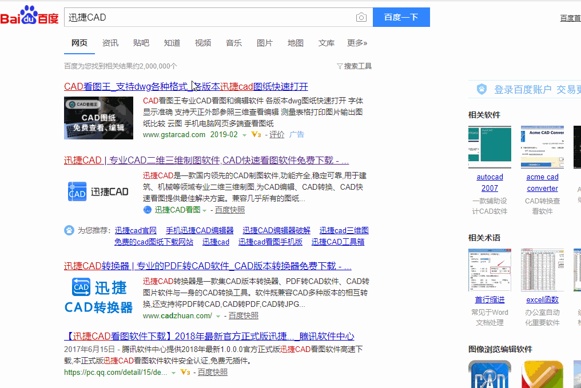Open the CAD看图王 ad result title
Screen dimensions: 581x388
[186, 87]
